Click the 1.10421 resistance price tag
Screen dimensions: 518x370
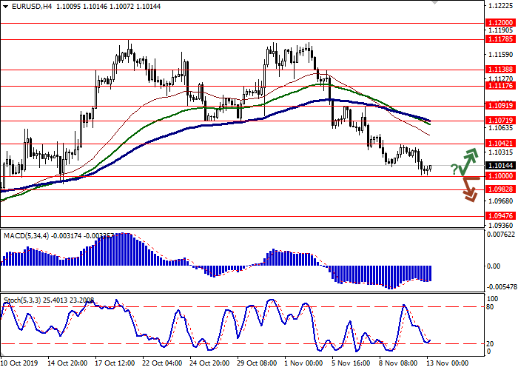tap(499, 144)
